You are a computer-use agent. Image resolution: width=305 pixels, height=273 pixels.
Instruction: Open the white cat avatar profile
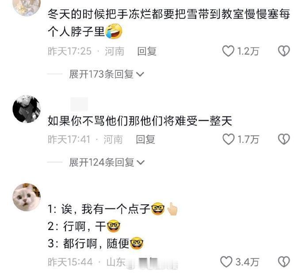point(27,197)
